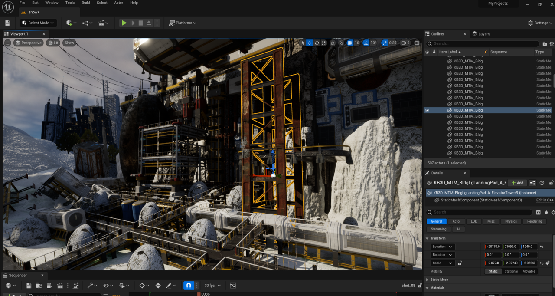This screenshot has width=555, height=296.
Task: Select the rotate transform tool in viewport
Action: [317, 43]
